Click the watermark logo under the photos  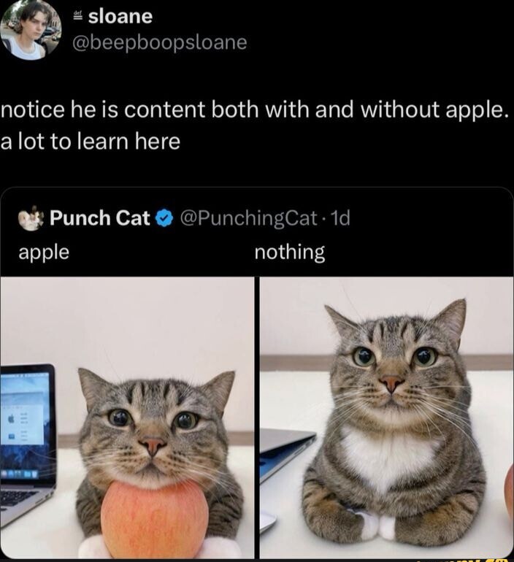click(x=462, y=560)
